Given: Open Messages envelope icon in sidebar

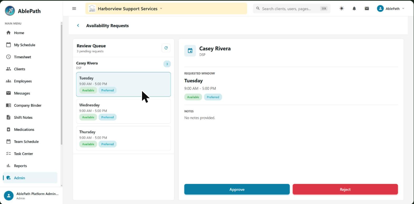Looking at the screenshot, I should (8, 93).
